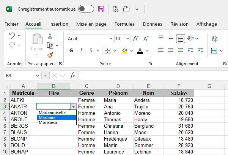Open the Formules tab

click(x=124, y=24)
